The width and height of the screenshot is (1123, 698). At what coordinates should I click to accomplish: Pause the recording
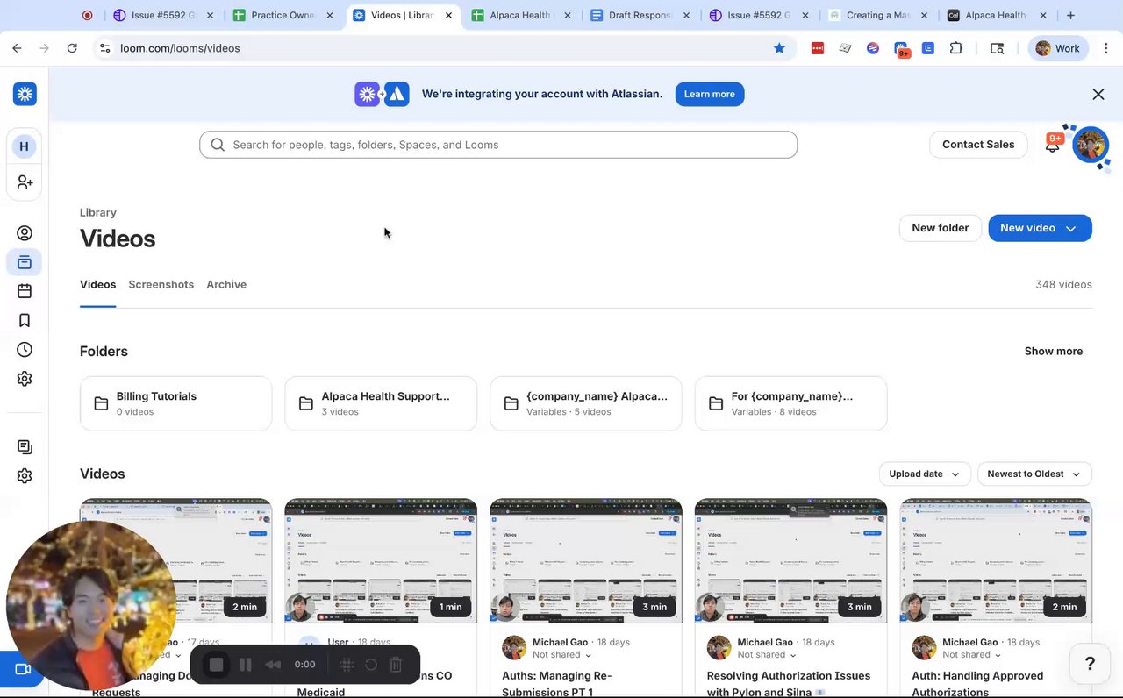[x=246, y=665]
